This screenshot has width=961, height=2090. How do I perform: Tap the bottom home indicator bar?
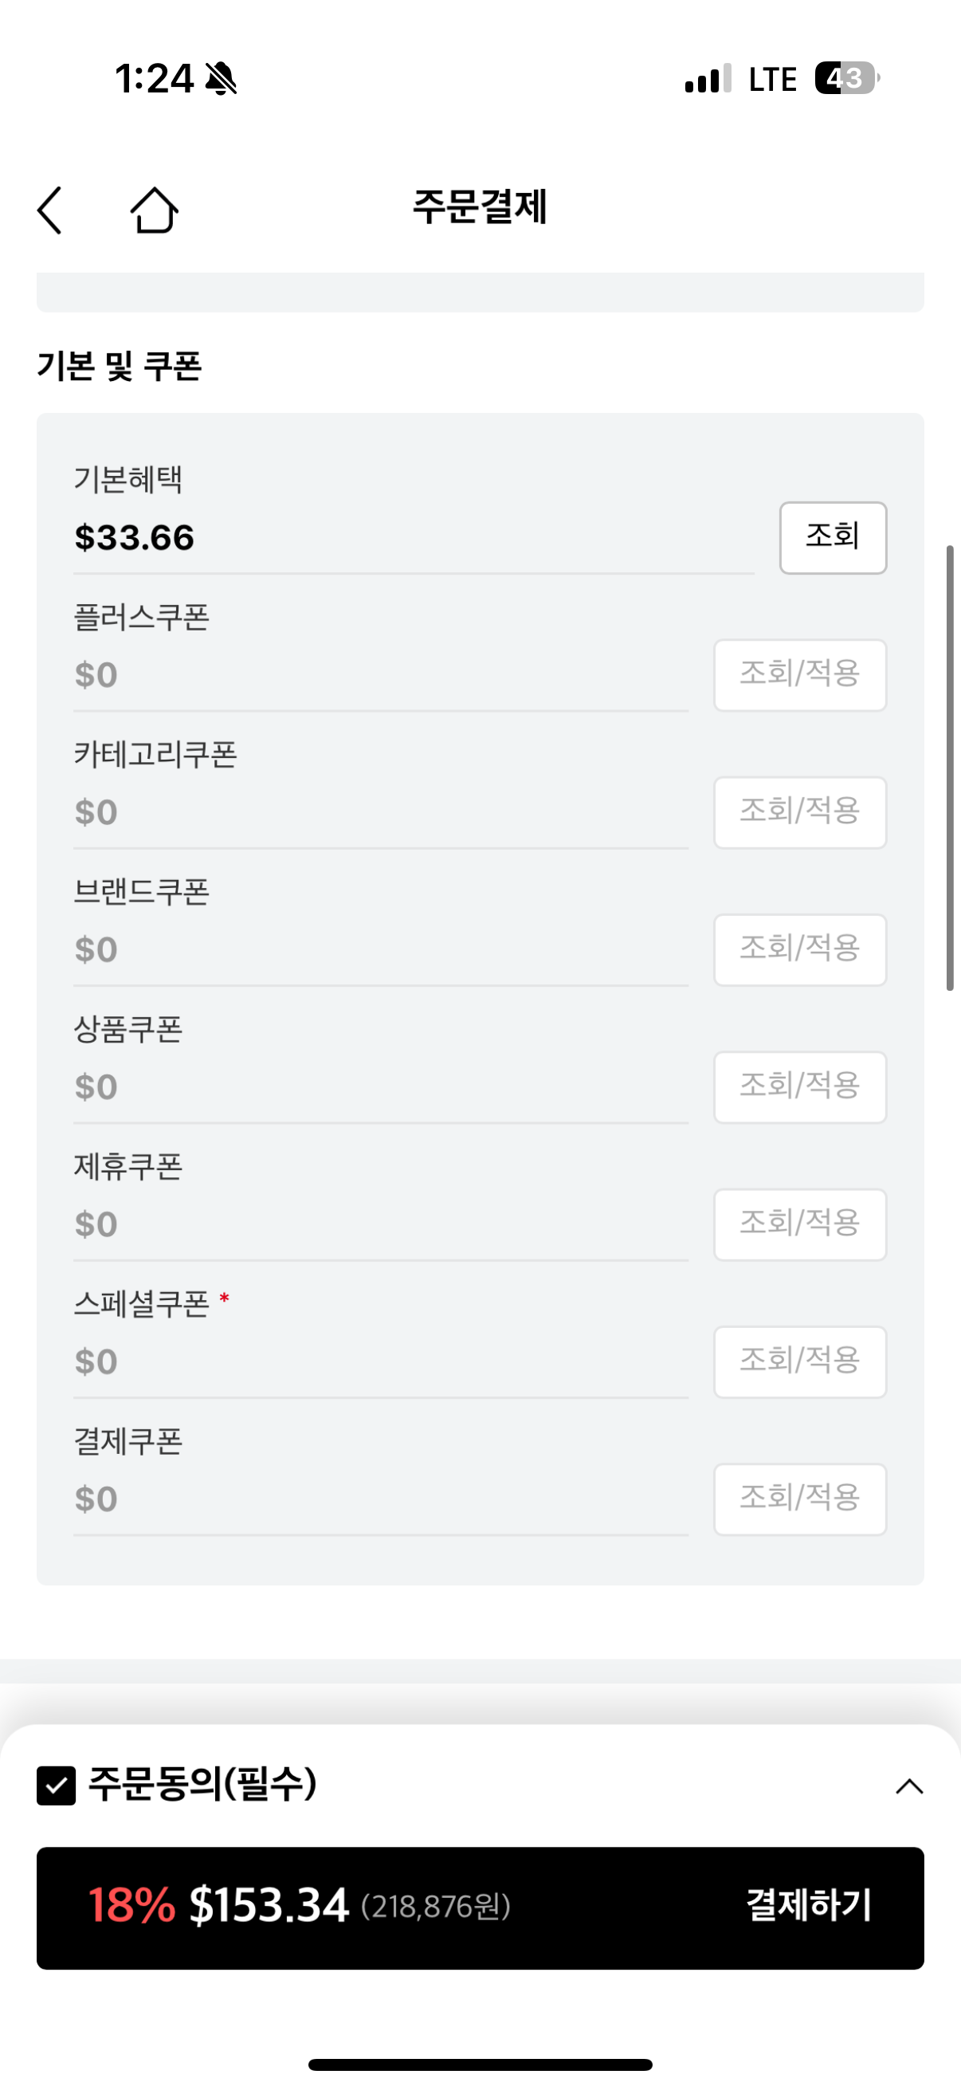click(x=480, y=2064)
